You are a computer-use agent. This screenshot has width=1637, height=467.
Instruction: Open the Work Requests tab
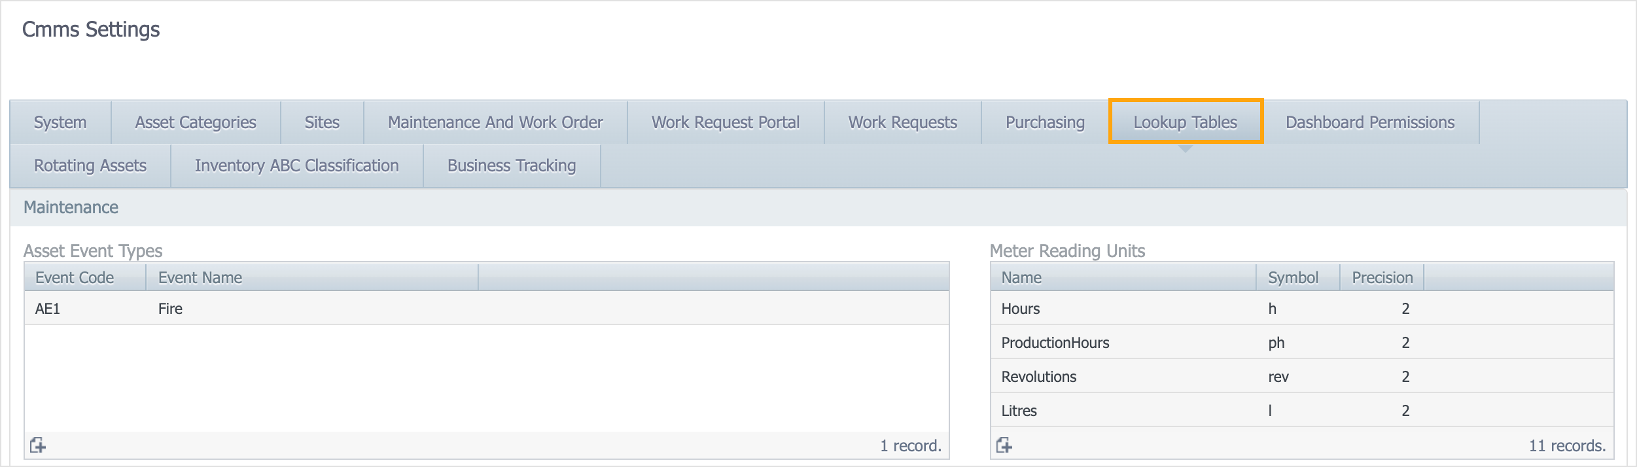[902, 122]
